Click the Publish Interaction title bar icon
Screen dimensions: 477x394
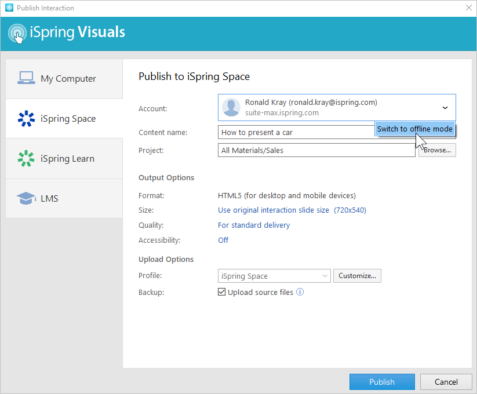pos(9,8)
